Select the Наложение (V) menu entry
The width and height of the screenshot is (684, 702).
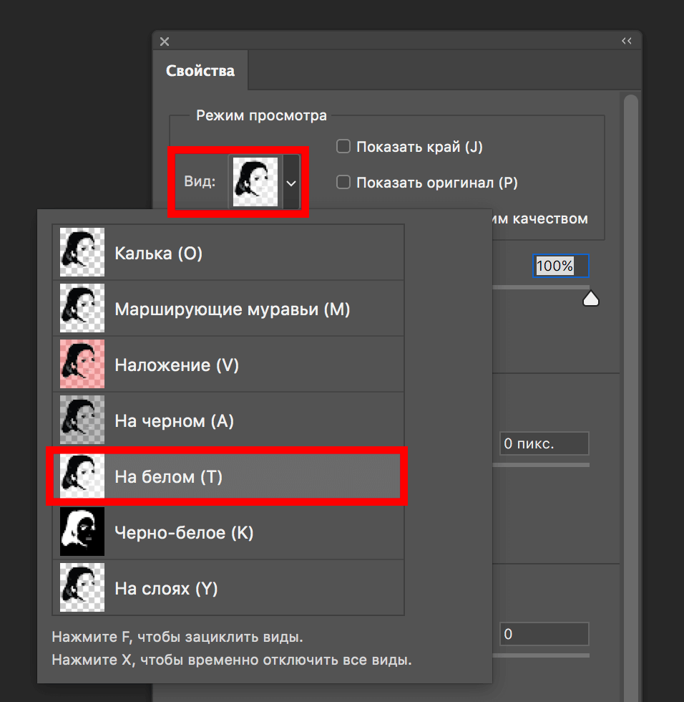177,365
